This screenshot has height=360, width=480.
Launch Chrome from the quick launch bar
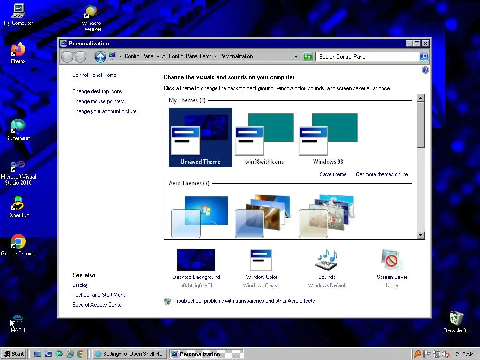pos(81,354)
